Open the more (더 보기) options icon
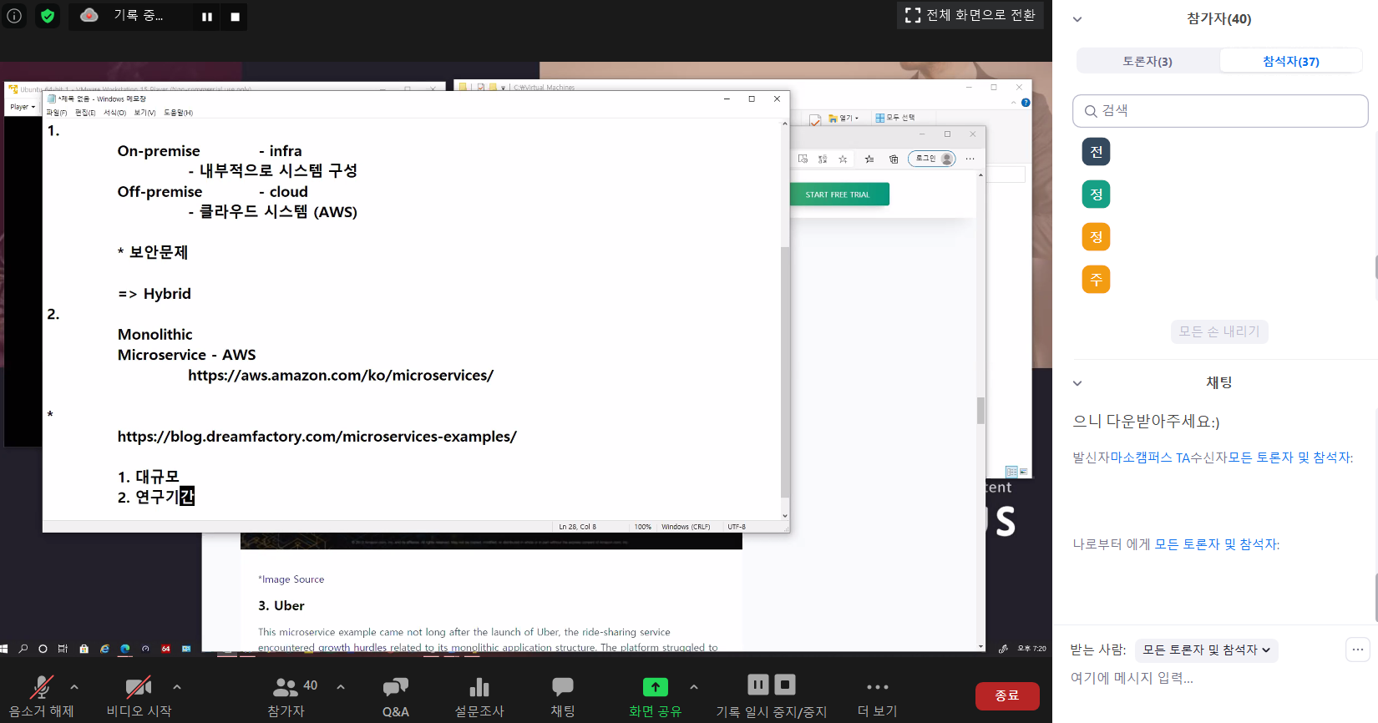Screen dimensions: 1378x723 877,688
